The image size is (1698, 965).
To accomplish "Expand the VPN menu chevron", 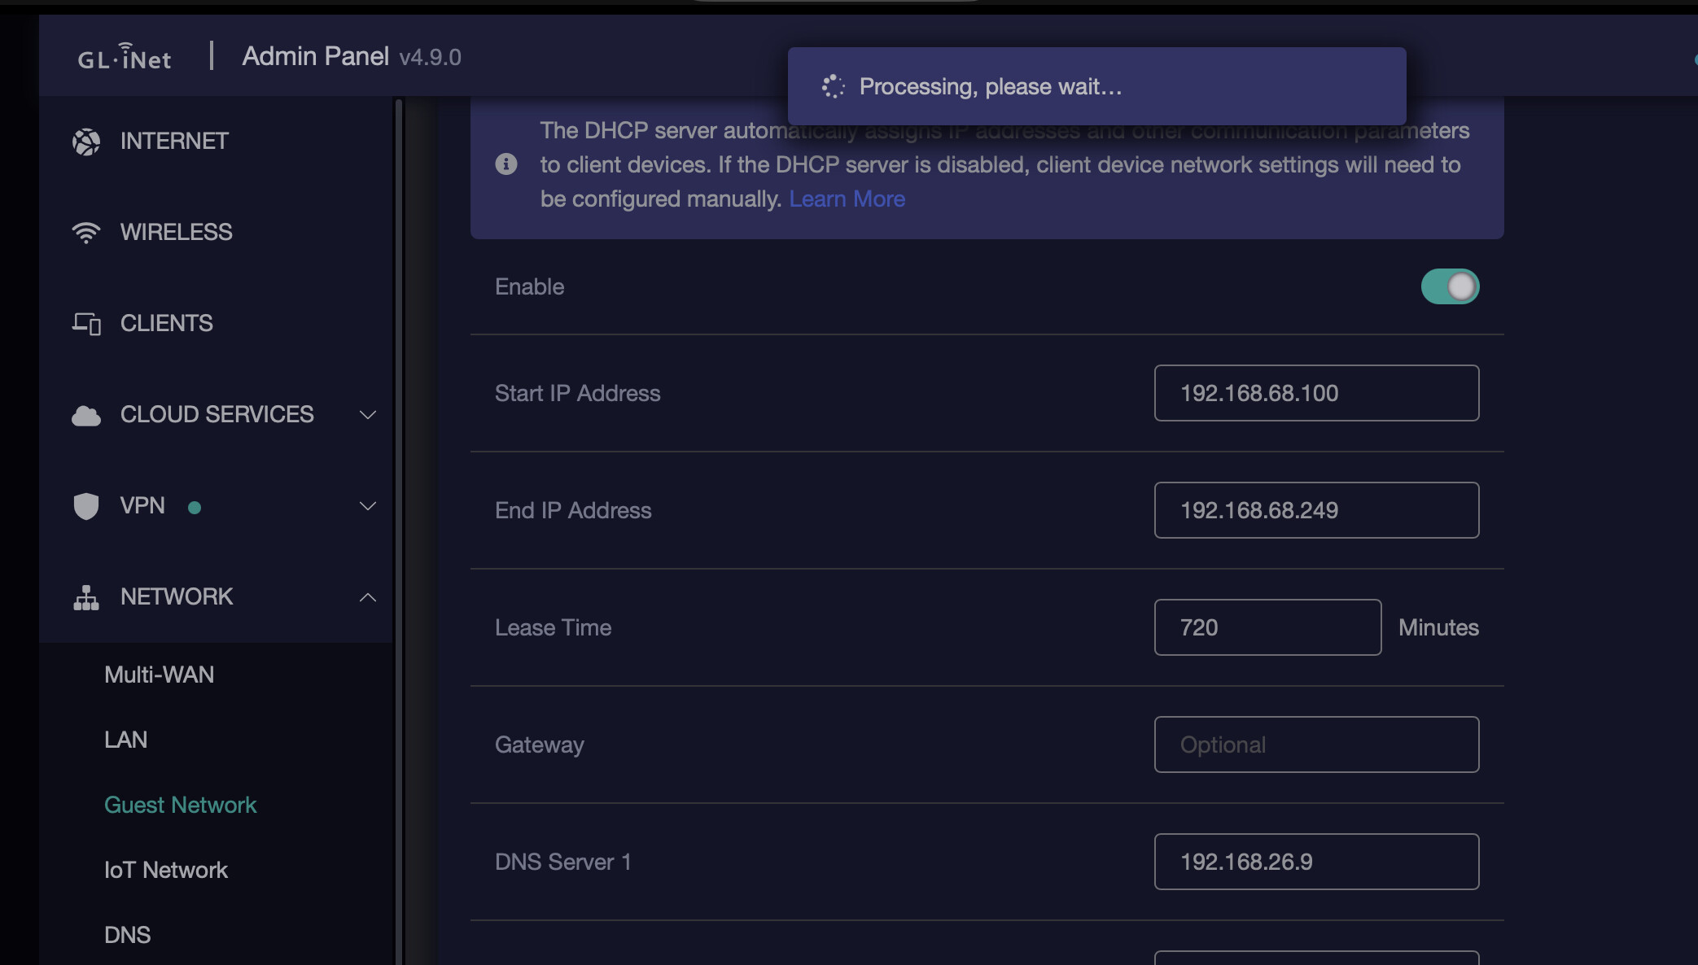I will [368, 506].
